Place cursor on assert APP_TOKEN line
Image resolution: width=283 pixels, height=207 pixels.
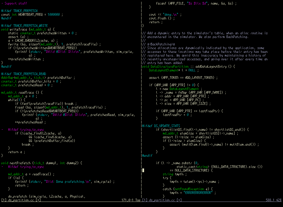183,78
